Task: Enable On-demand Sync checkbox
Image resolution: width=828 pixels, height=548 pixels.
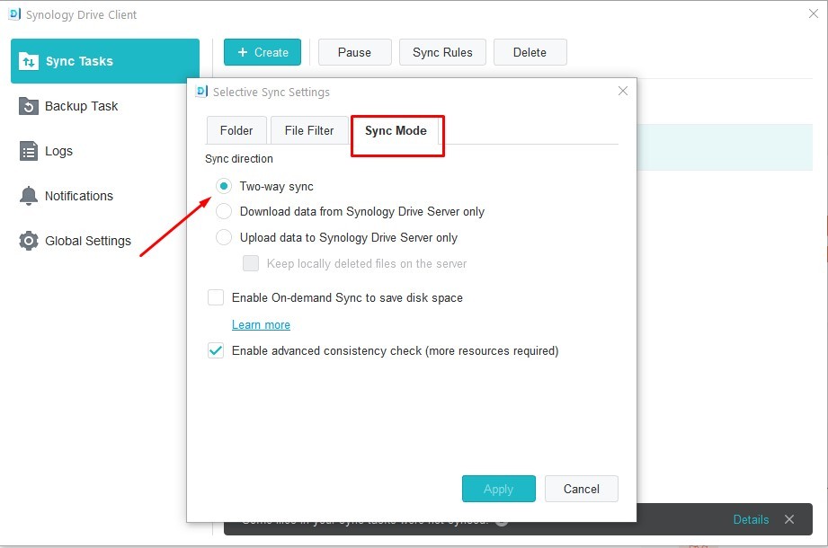Action: tap(216, 297)
